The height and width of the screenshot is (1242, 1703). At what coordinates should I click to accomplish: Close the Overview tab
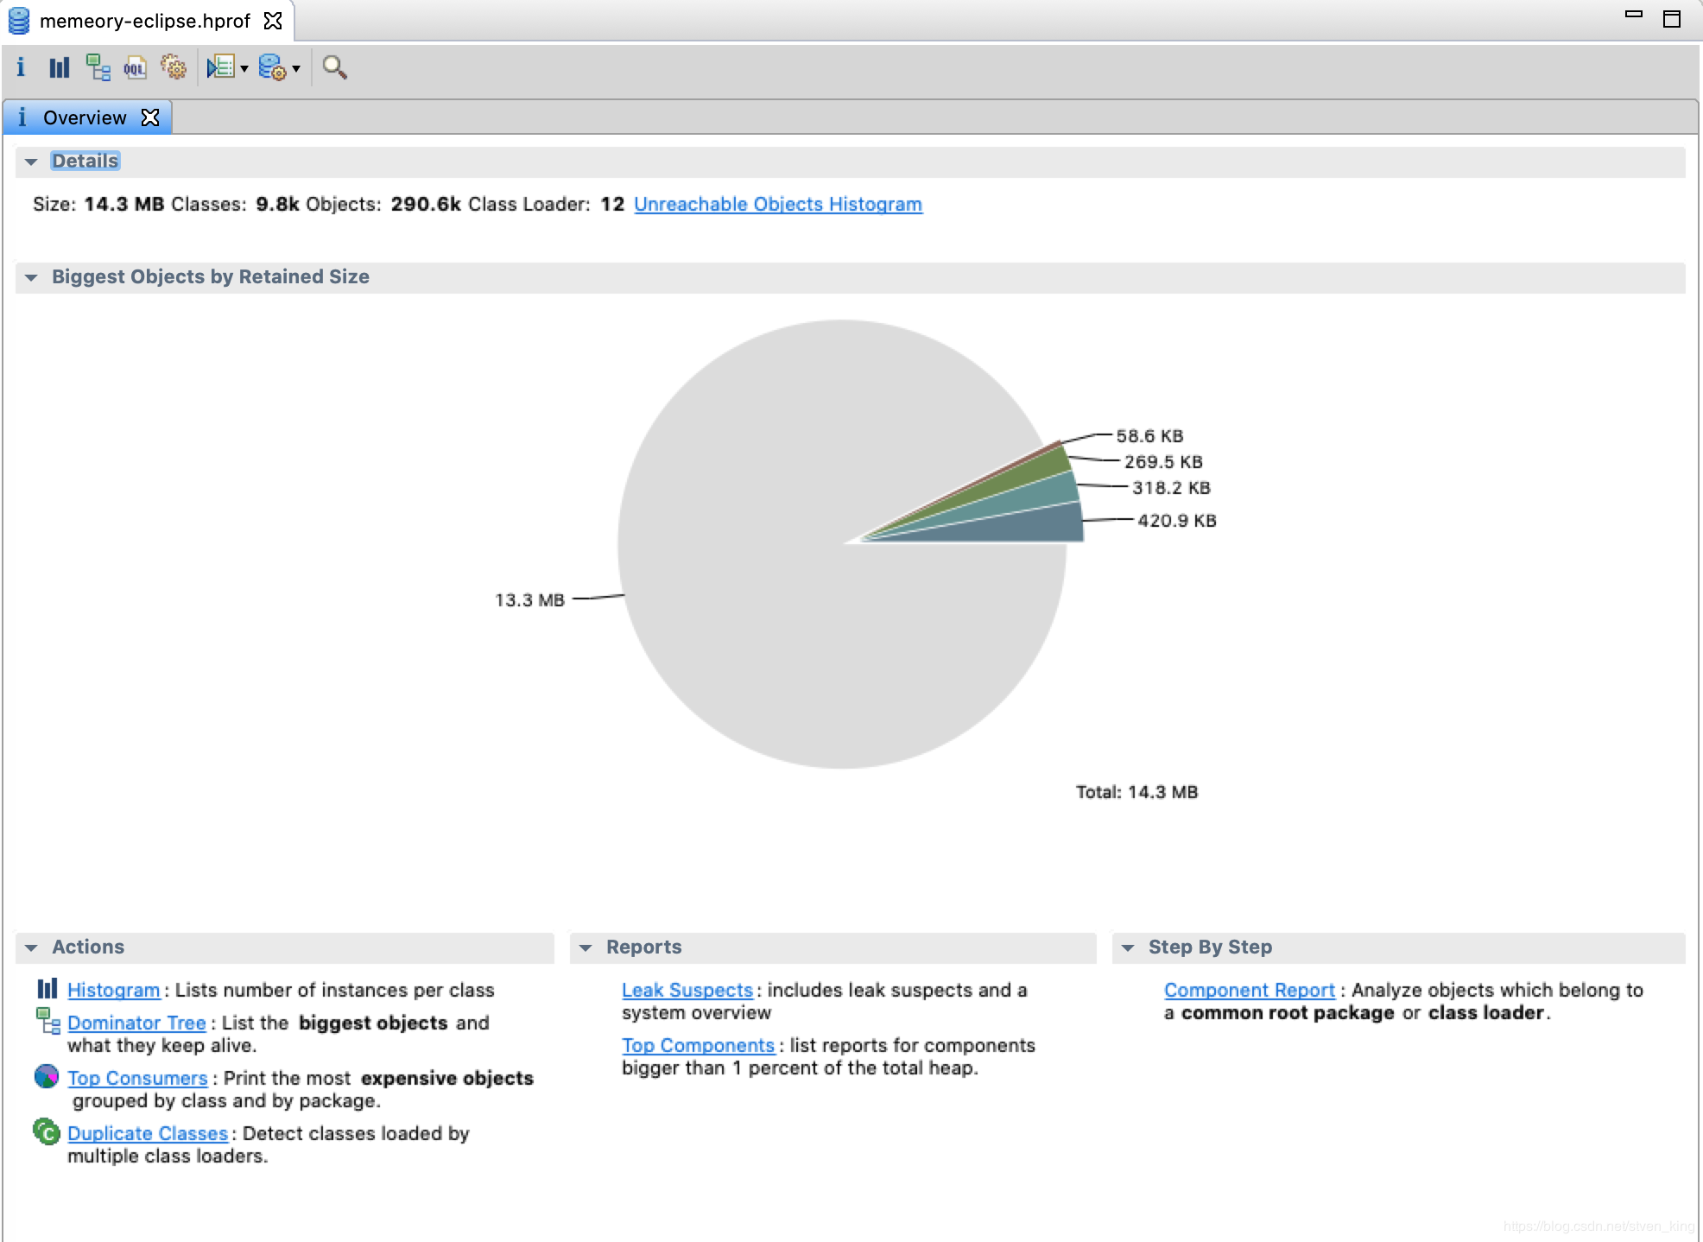[x=150, y=117]
